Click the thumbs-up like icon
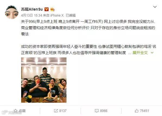The height and width of the screenshot is (116, 162). pyautogui.click(x=136, y=111)
